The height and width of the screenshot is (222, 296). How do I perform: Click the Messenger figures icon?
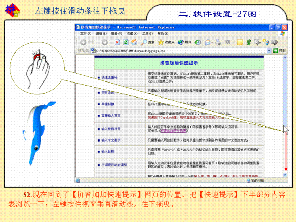pyautogui.click(x=266, y=42)
